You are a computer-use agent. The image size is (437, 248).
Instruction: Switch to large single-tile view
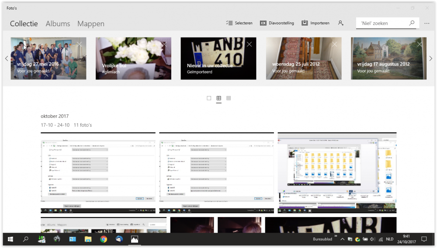tap(209, 98)
